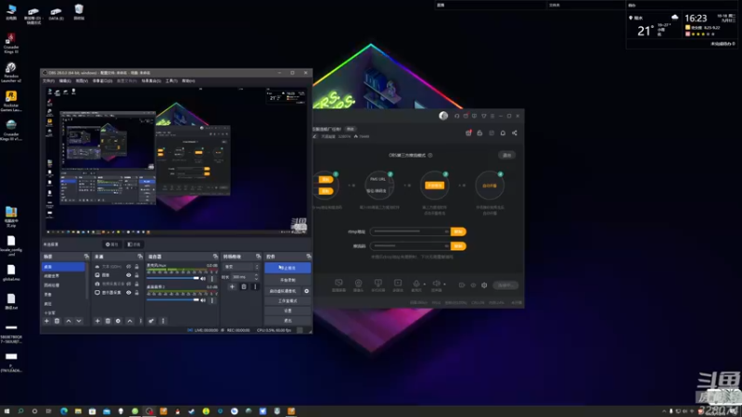Toggle lock on display capture source
This screenshot has width=742, height=417.
click(x=136, y=293)
